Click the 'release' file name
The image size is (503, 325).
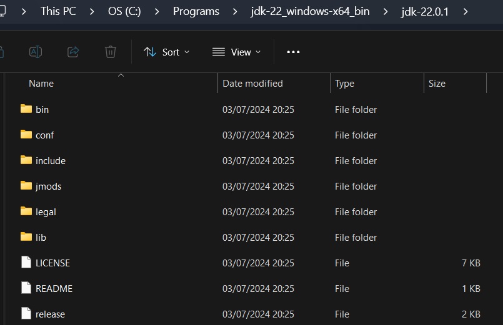(x=50, y=314)
